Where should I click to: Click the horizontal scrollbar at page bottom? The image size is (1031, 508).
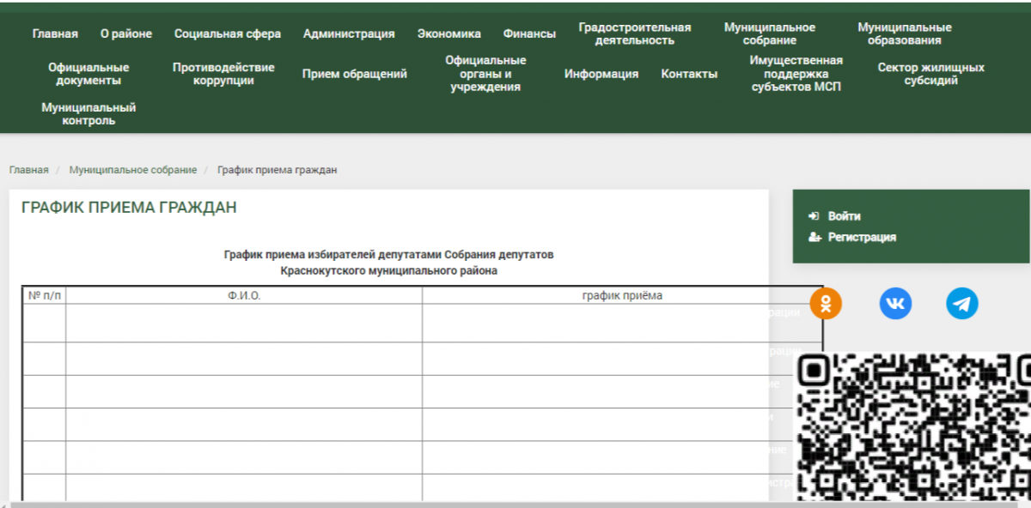[x=515, y=505]
